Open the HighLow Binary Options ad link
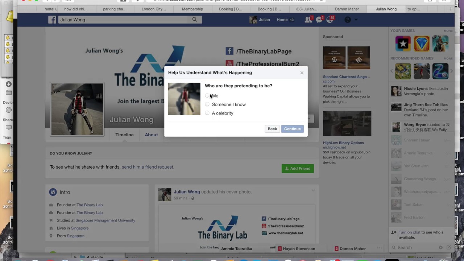This screenshot has height=261, width=464. (343, 143)
